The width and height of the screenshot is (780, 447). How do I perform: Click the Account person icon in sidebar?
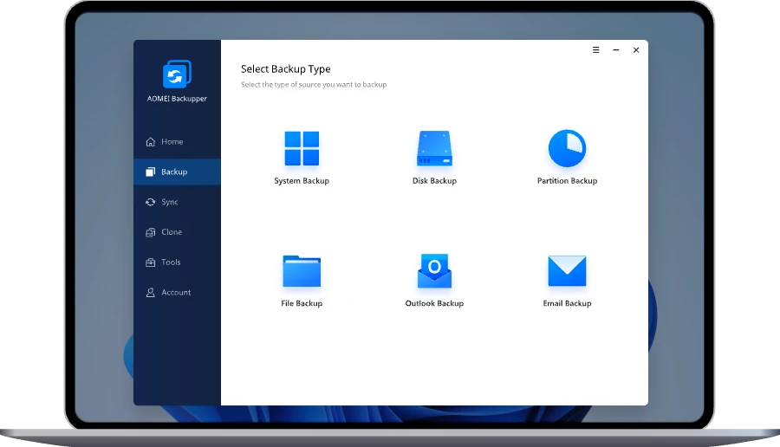[x=151, y=293]
